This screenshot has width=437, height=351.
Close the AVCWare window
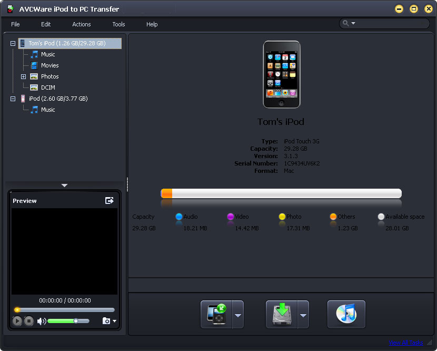[429, 9]
